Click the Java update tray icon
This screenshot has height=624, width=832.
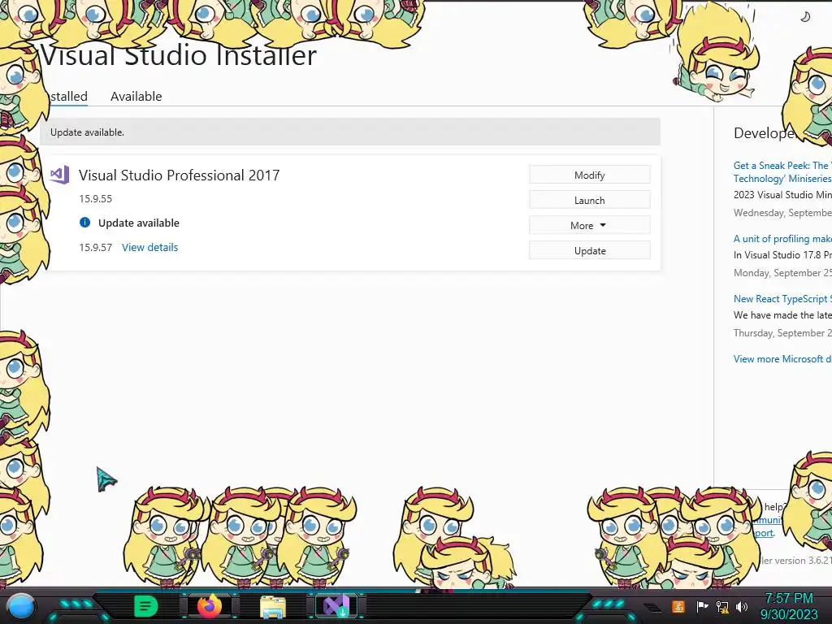678,606
